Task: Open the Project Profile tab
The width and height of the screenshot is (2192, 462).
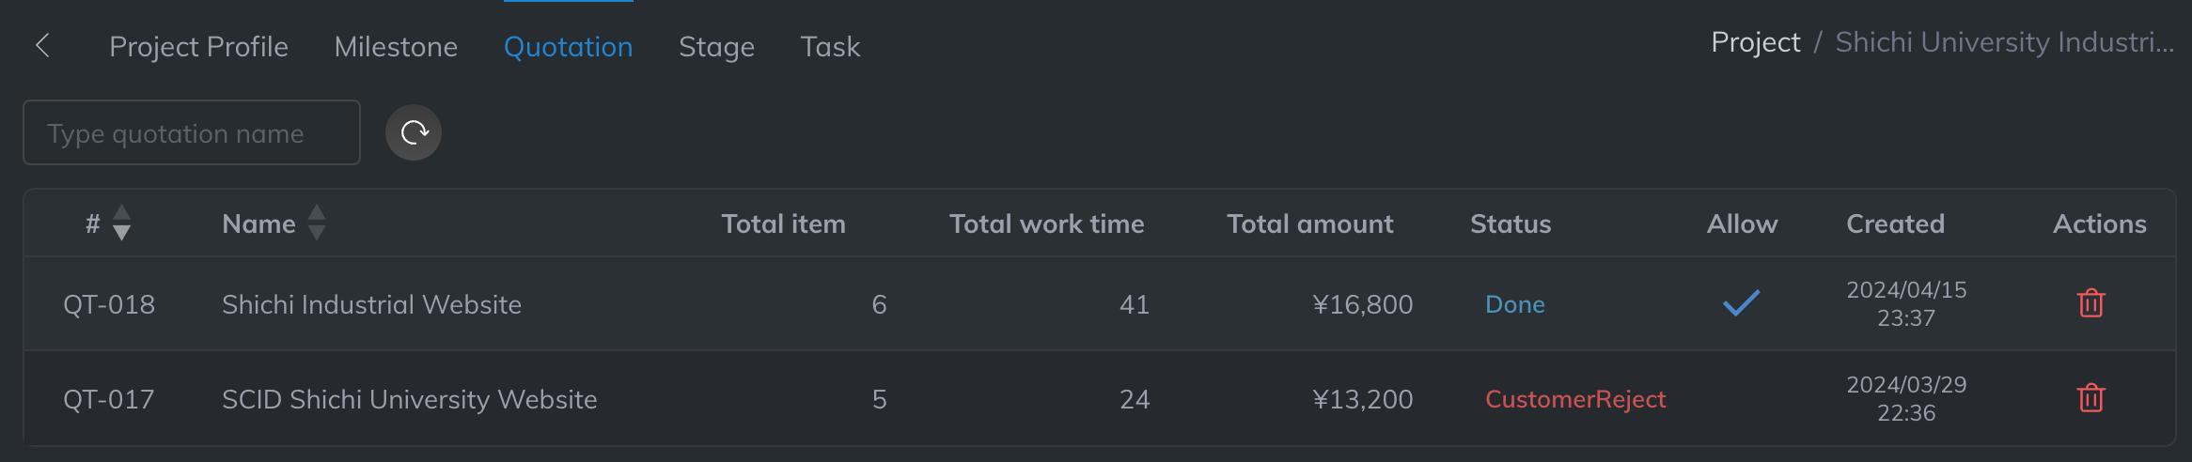Action: 198,46
